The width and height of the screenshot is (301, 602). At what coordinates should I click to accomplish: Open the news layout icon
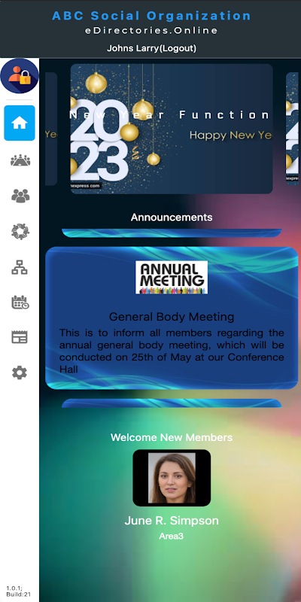[x=20, y=337]
